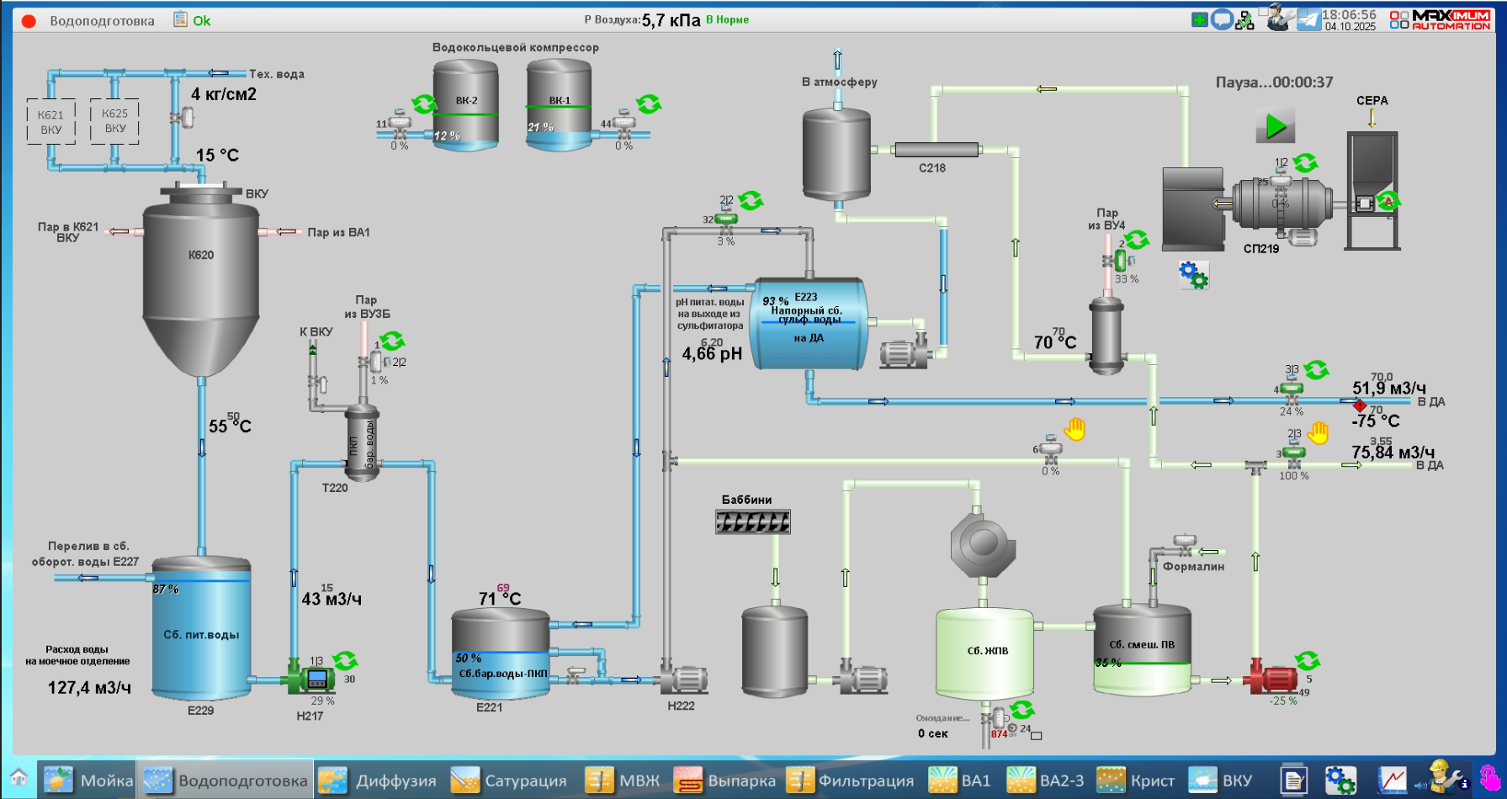
Task: Click the trend chart icon in bottom bar
Action: tap(1392, 780)
